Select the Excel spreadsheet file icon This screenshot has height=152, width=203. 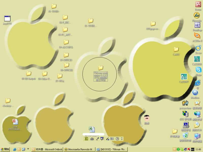[92, 129]
